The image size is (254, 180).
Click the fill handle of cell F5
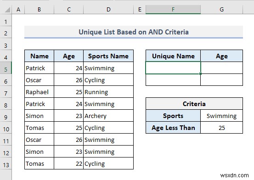click(201, 74)
